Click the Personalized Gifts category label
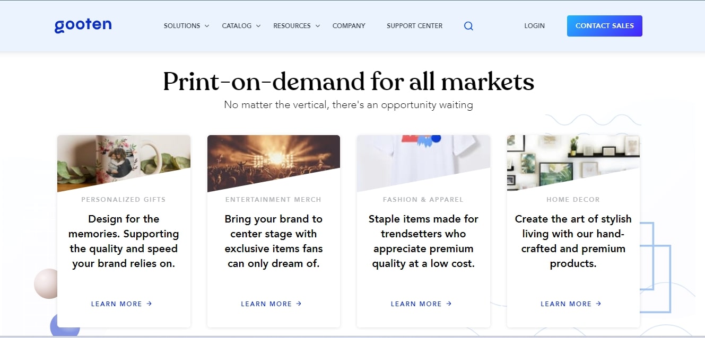The image size is (705, 338). tap(124, 200)
